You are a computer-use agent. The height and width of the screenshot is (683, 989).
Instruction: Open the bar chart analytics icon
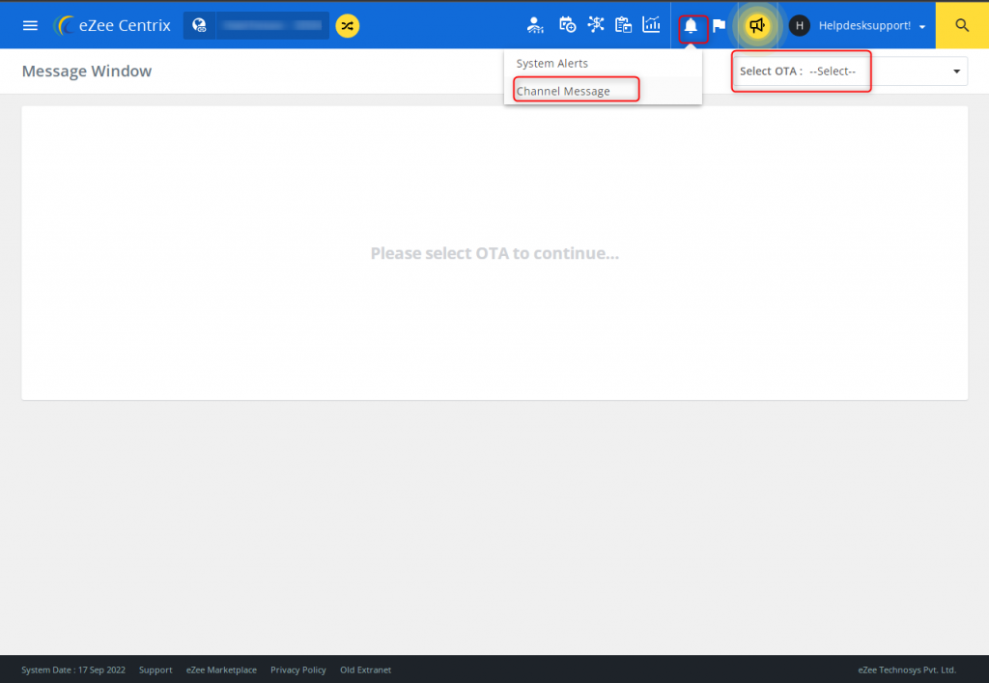point(651,25)
